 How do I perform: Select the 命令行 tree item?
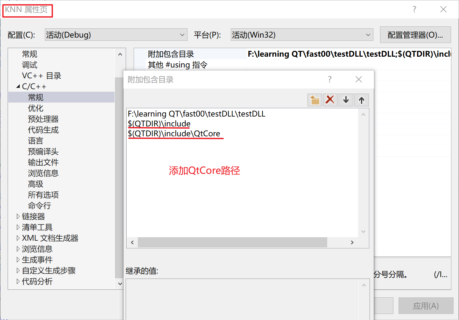pos(39,205)
